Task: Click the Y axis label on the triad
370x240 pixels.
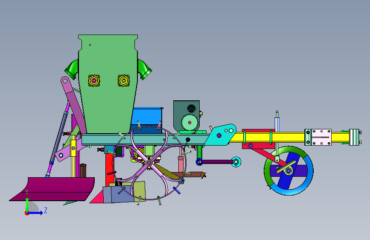Action: coord(27,192)
